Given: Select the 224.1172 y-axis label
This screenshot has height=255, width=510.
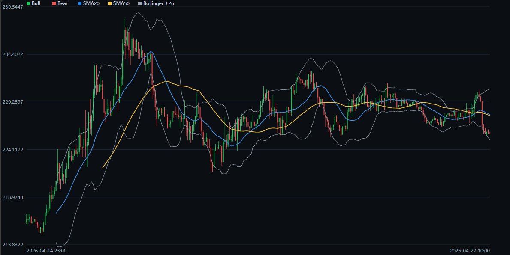Looking at the screenshot, I should 12,149.
